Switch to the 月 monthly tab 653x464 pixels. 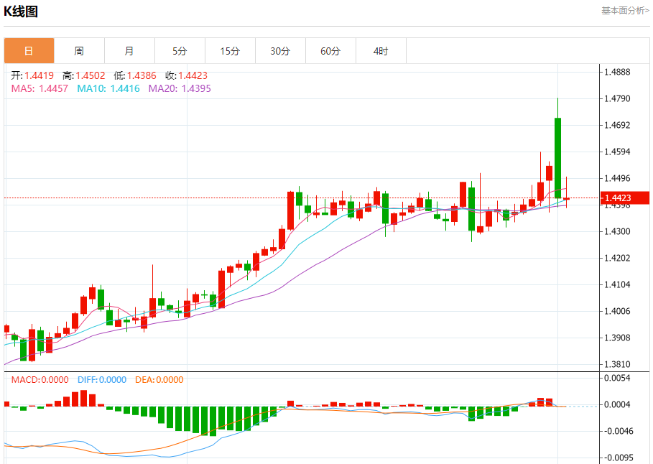[x=129, y=51]
